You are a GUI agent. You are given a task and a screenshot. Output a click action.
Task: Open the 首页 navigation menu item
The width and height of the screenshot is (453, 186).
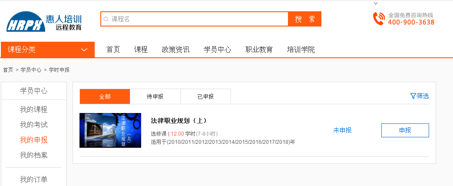click(113, 50)
